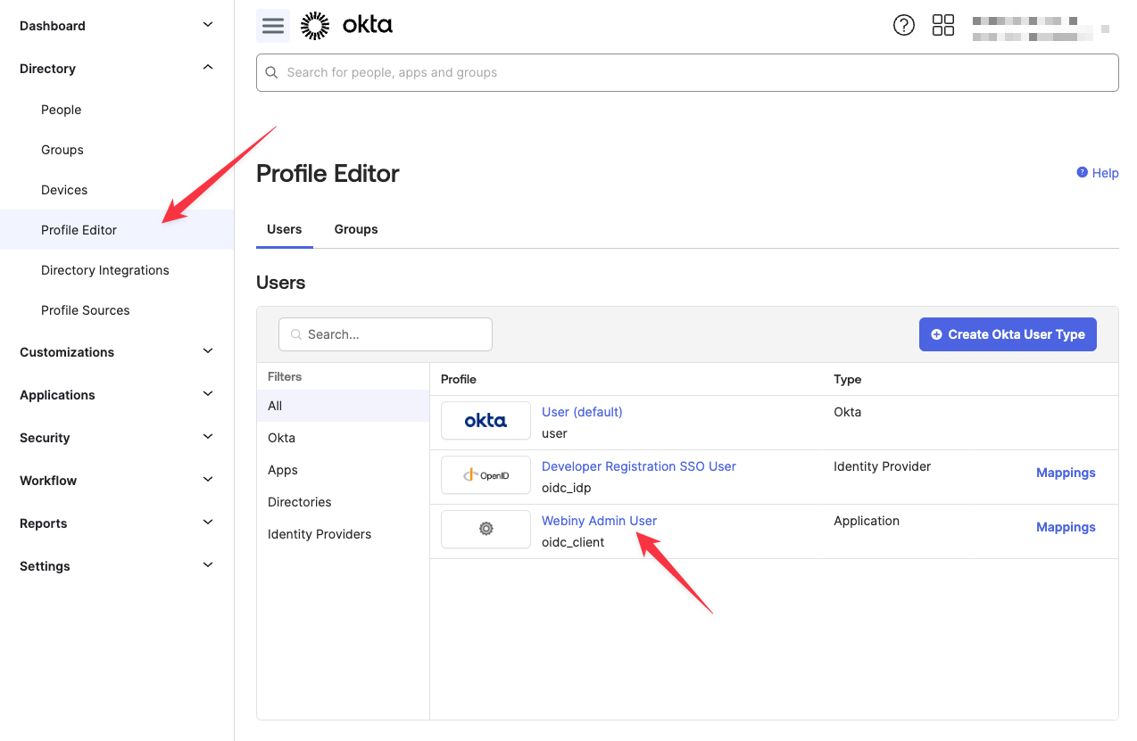The height and width of the screenshot is (741, 1137).
Task: Open Webiny Admin User profile
Action: click(599, 521)
